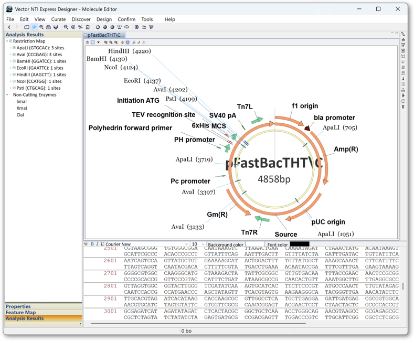Toggle the ApaLI (GTGCAC) checkbox
This screenshot has height=341, width=414.
tap(14, 48)
